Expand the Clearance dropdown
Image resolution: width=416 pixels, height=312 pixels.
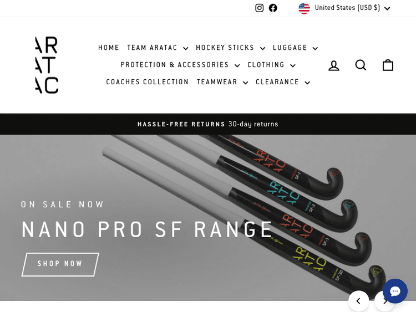(x=283, y=82)
